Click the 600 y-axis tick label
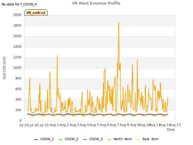 click(18, 89)
